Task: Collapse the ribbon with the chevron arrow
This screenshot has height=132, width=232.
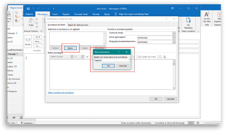Action: point(198,31)
